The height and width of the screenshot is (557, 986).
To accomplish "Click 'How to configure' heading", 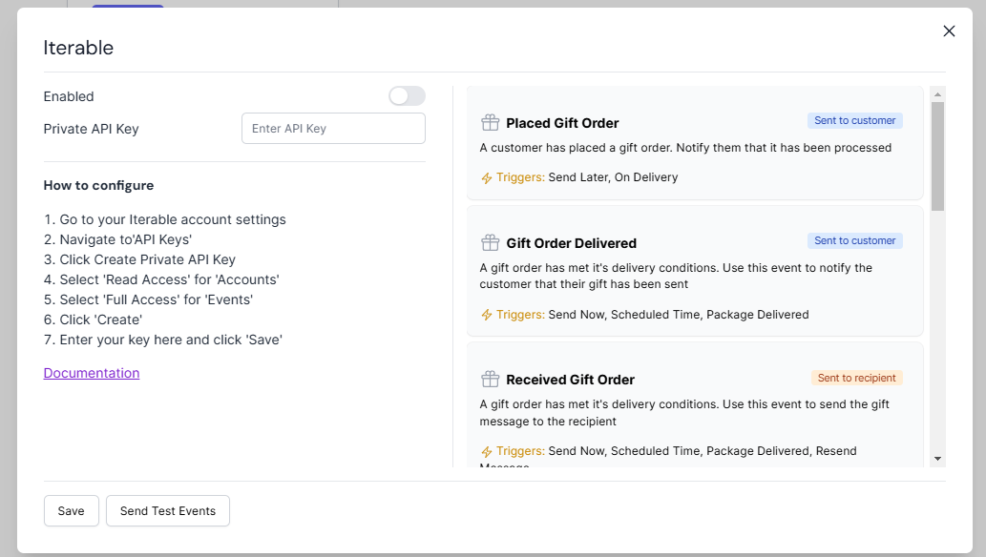I will 98,185.
